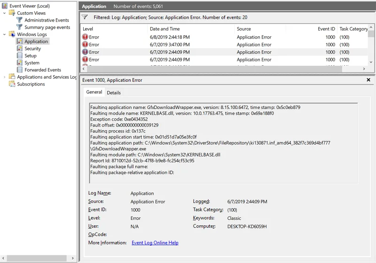
Task: Click error icon of 6/7/2019 3:47:00 PM event
Action: coord(85,44)
